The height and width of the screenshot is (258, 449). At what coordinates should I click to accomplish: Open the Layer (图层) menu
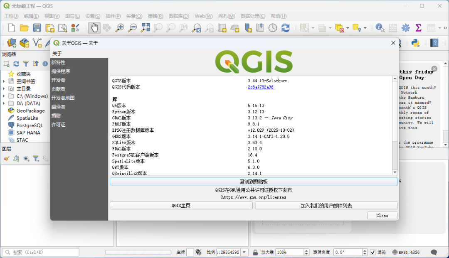click(72, 16)
